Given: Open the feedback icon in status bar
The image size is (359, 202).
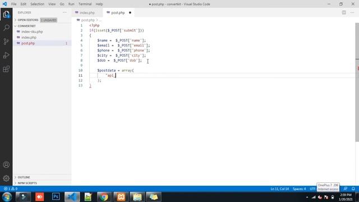Looking at the screenshot, I should [346, 189].
